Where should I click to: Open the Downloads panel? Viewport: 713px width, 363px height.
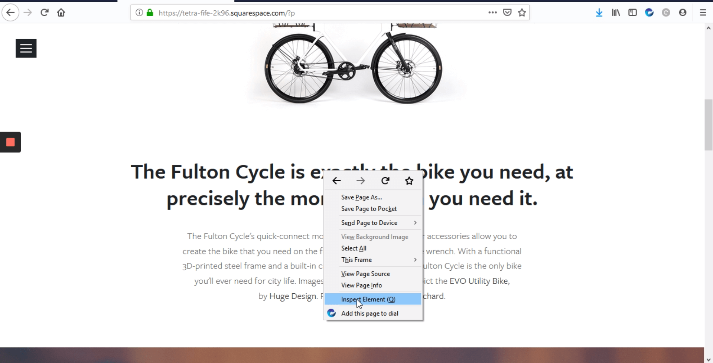click(599, 12)
